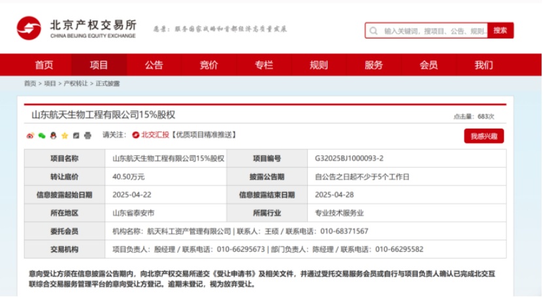Image resolution: width=543 pixels, height=297 pixels.
Task: Click the 项目编号 header cell
Action: click(267, 159)
